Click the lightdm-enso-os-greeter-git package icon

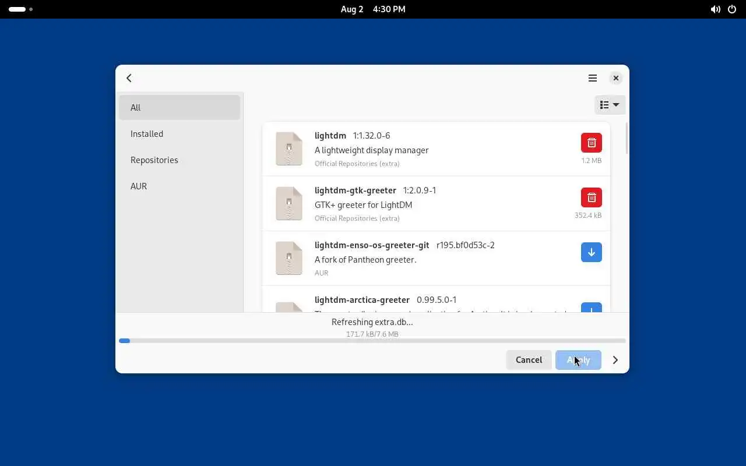[x=289, y=258]
